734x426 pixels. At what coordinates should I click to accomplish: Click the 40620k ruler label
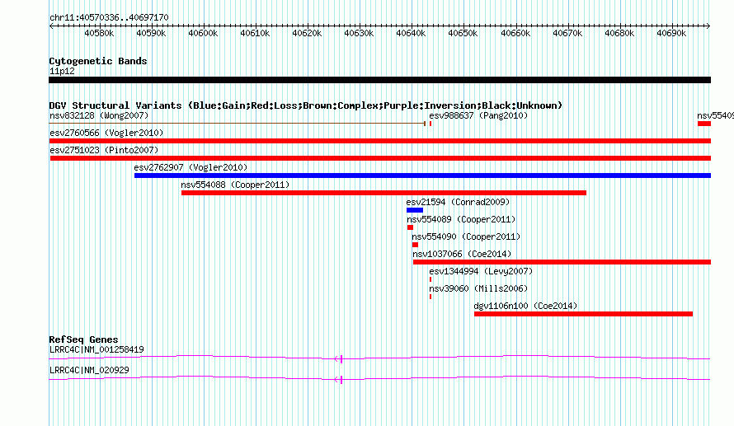307,33
